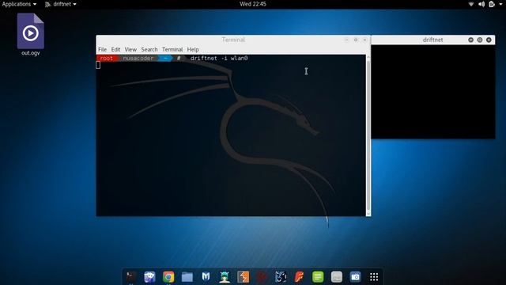Click the volume speaker icon in top bar
The height and width of the screenshot is (285, 506).
coord(481,4)
